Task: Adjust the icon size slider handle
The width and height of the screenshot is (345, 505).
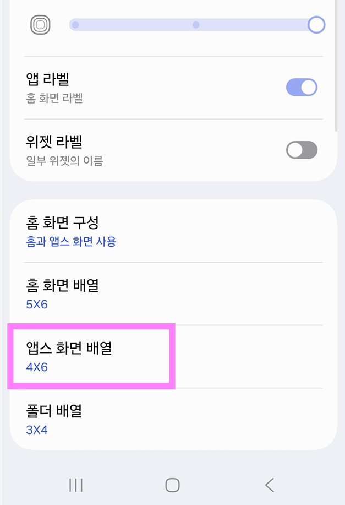Action: (316, 24)
